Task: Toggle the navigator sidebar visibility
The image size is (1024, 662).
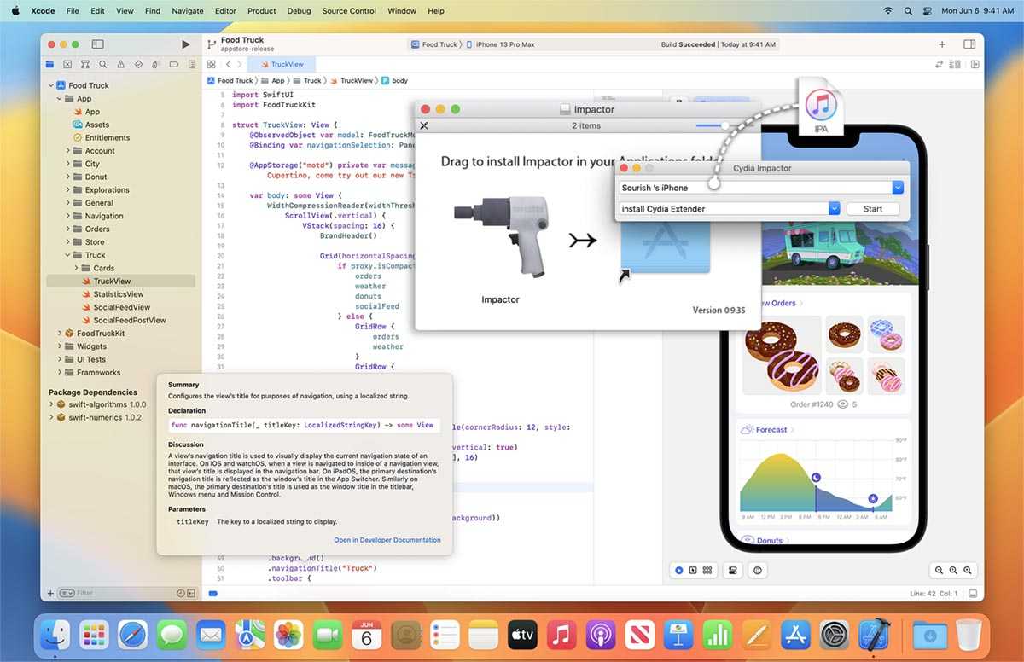Action: [x=97, y=44]
